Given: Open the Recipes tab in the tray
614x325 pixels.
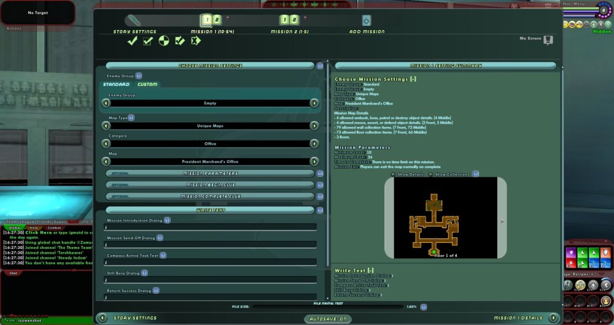Looking at the screenshot, I should (581, 274).
